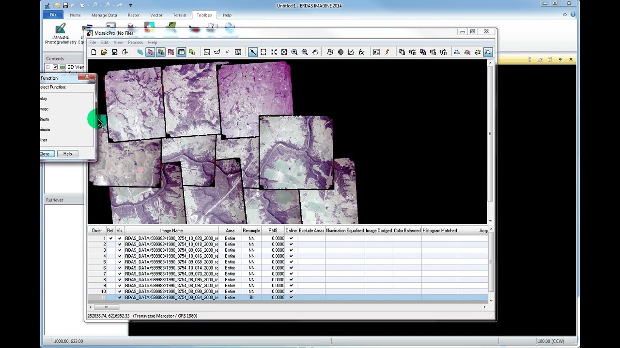The height and width of the screenshot is (348, 620).
Task: Select the Zoom In magnifier tool
Action: 294,52
